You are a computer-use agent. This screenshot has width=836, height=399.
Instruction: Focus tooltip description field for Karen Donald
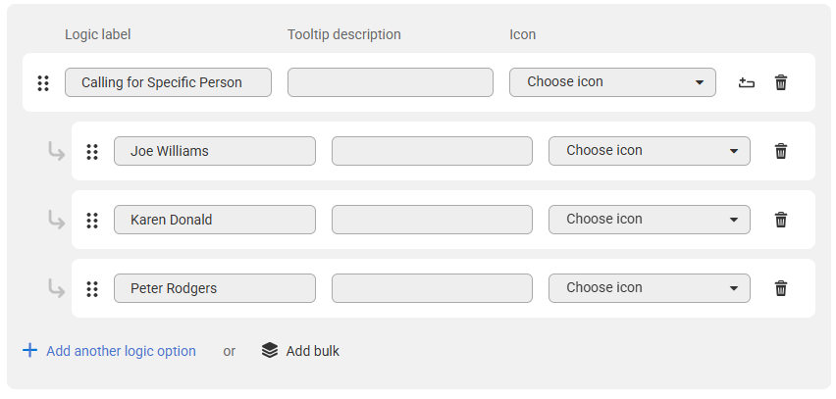(x=432, y=220)
